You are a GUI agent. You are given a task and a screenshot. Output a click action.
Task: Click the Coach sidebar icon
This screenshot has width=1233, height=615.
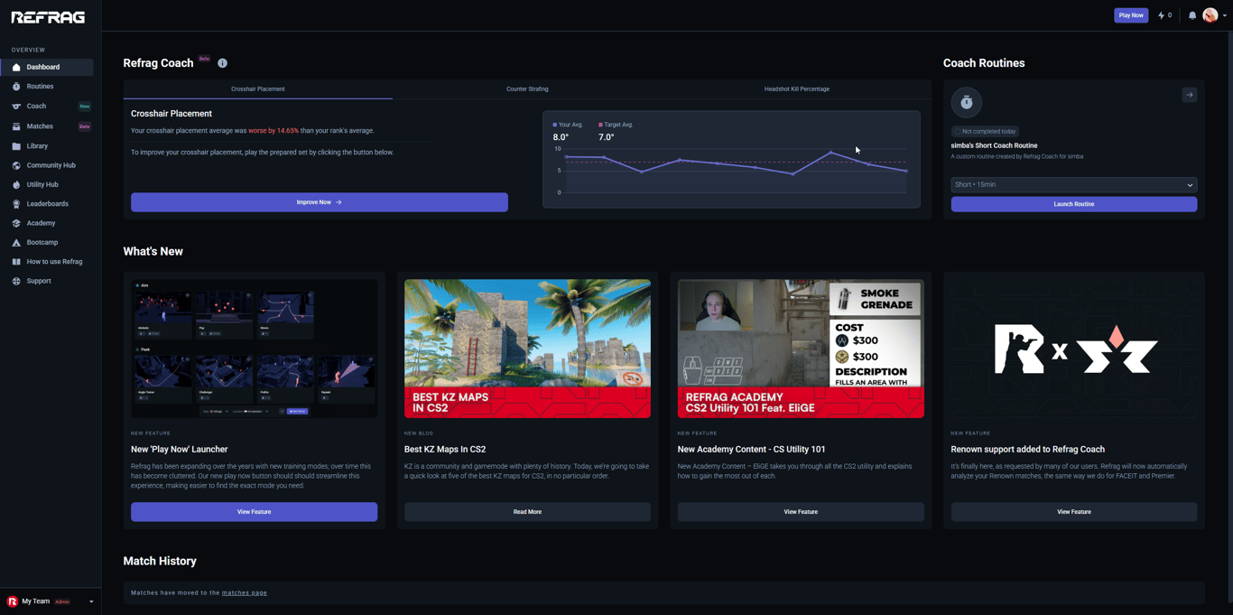pos(16,107)
